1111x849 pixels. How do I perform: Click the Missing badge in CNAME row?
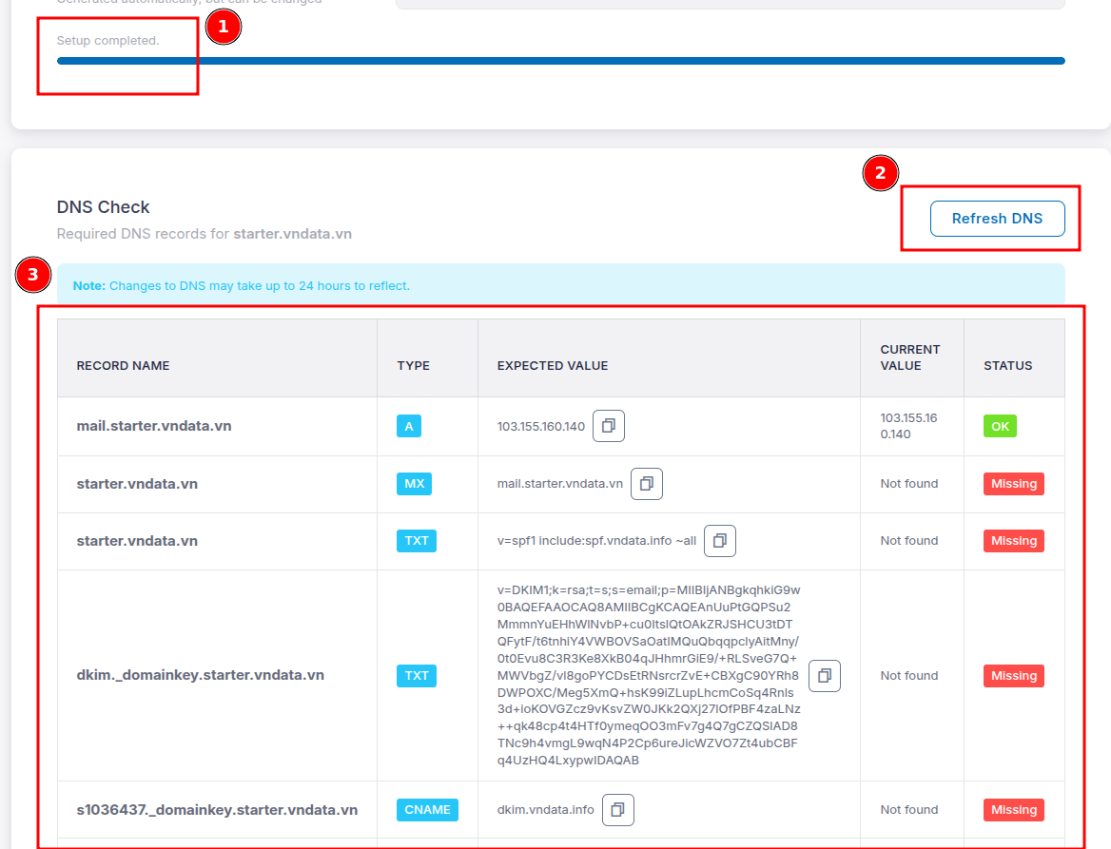[1013, 809]
